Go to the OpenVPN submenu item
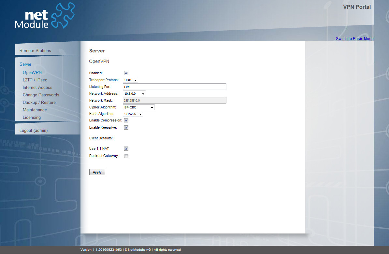Screen dimensions: 389x254 32,72
